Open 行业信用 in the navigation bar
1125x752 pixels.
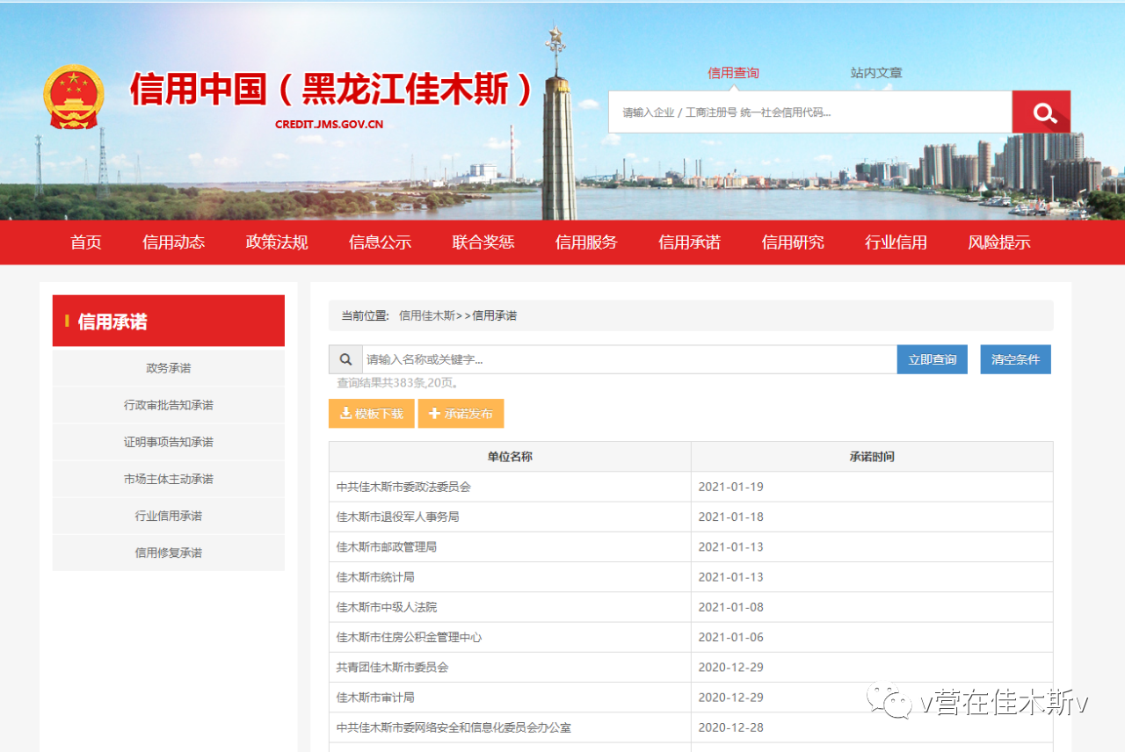896,242
